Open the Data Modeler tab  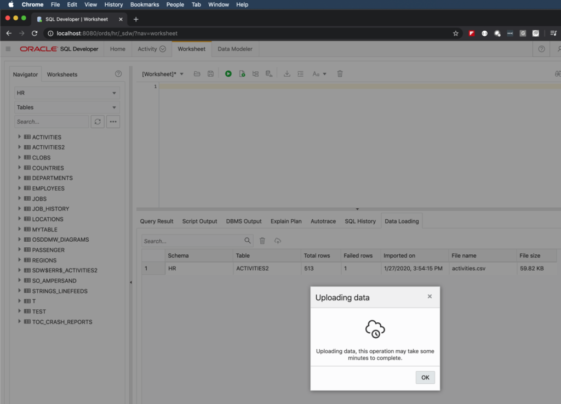235,49
